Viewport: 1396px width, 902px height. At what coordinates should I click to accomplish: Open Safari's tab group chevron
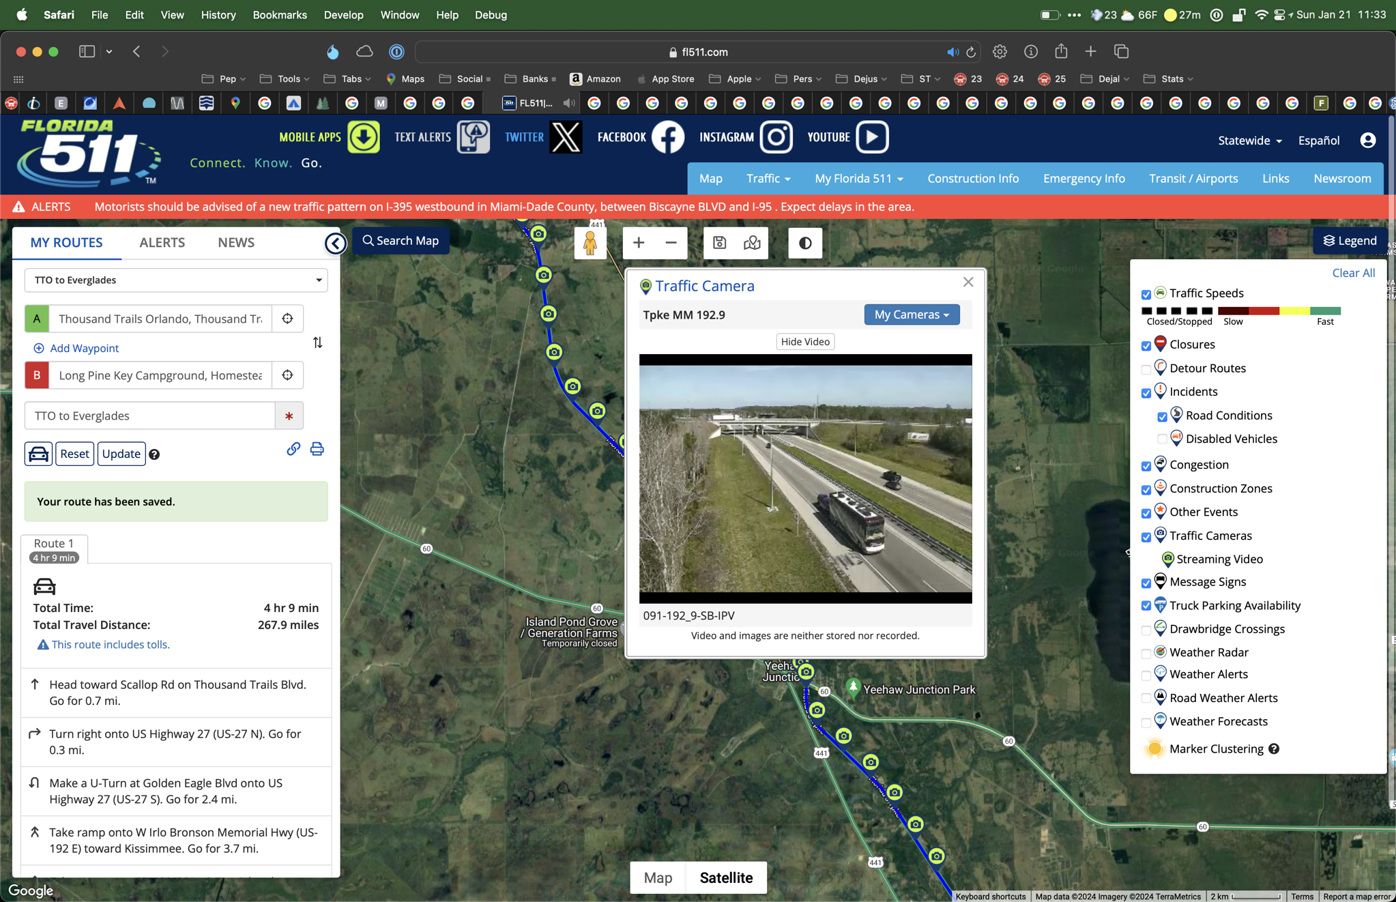coord(109,51)
